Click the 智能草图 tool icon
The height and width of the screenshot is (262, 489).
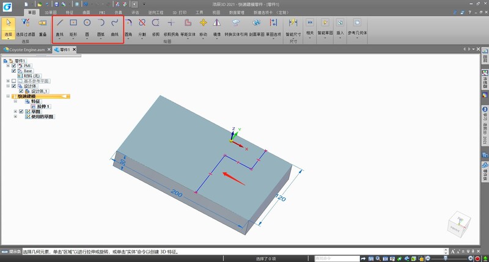coord(325,23)
